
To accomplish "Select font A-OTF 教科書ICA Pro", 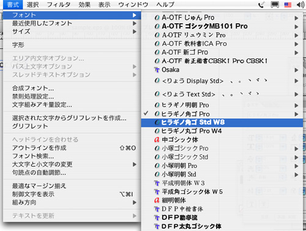I will pyautogui.click(x=222, y=44).
